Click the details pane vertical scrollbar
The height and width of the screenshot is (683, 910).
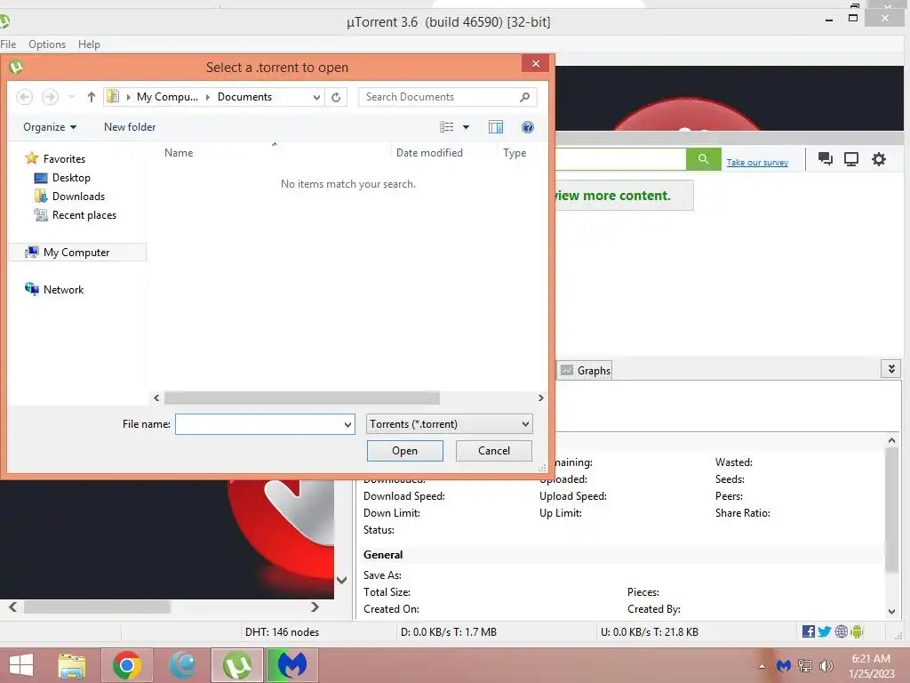[891, 510]
